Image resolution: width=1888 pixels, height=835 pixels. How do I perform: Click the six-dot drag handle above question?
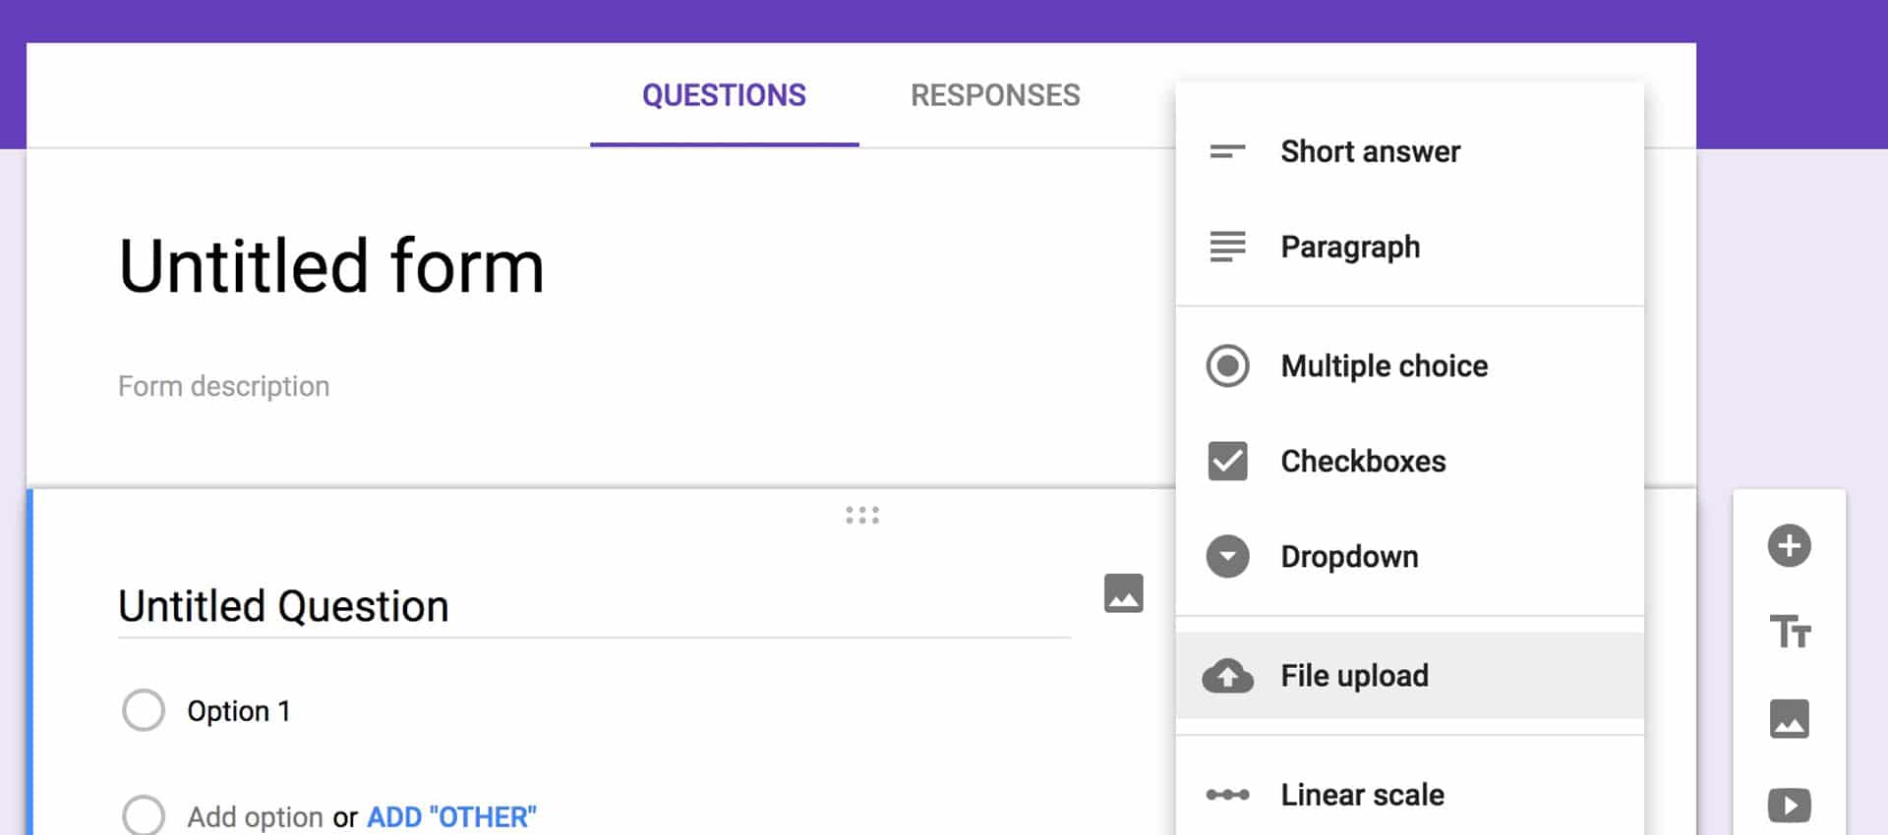pyautogui.click(x=862, y=515)
